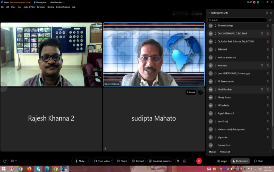274x172 pixels.
Task: Click Unmute all button
Action: pyautogui.click(x=225, y=152)
